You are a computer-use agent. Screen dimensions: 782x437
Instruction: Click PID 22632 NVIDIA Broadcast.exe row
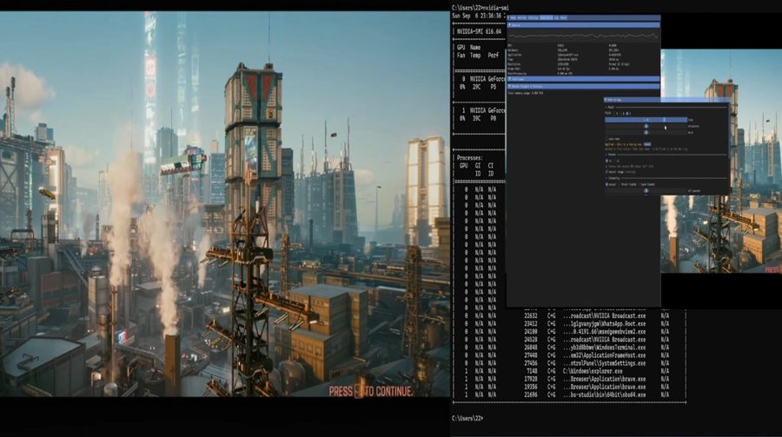point(568,315)
